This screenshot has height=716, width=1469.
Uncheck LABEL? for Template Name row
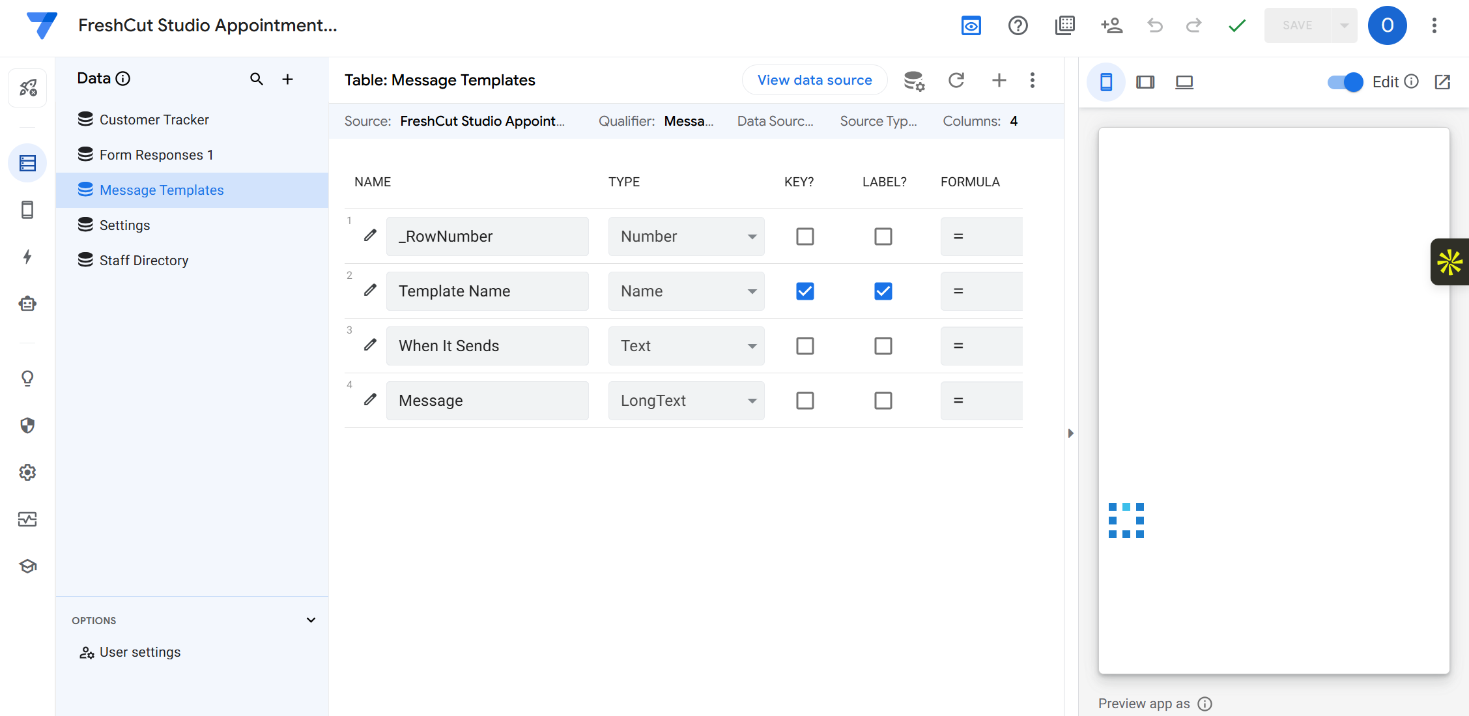[x=883, y=291]
